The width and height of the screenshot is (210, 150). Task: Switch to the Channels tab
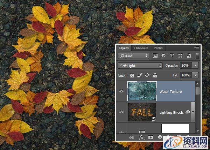coord(141,48)
